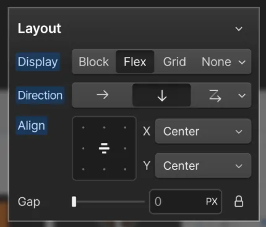Pick top-left dot in align grid

[84, 127]
